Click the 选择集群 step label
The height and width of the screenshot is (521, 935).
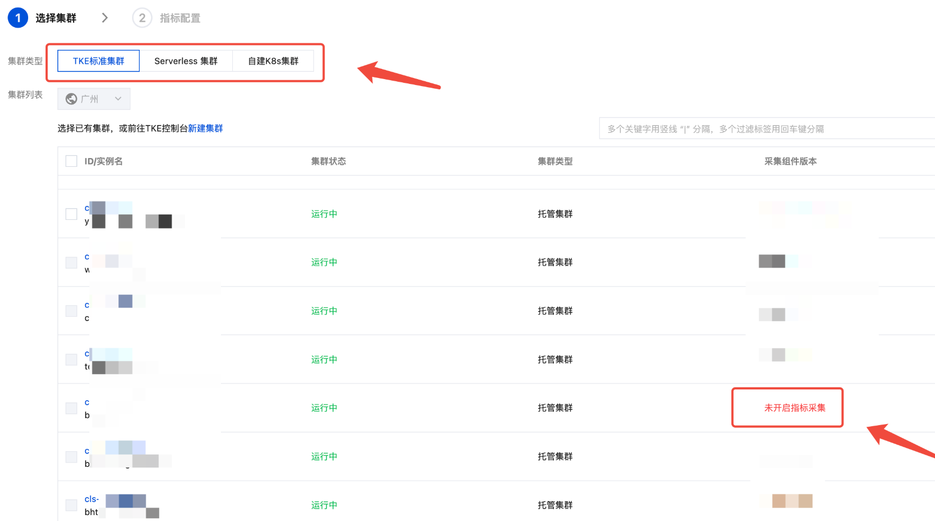(x=56, y=18)
